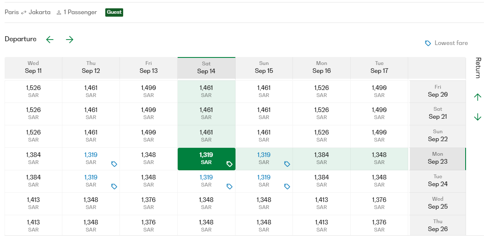
Task: Shift return dates later with down arrow
Action: (x=478, y=117)
